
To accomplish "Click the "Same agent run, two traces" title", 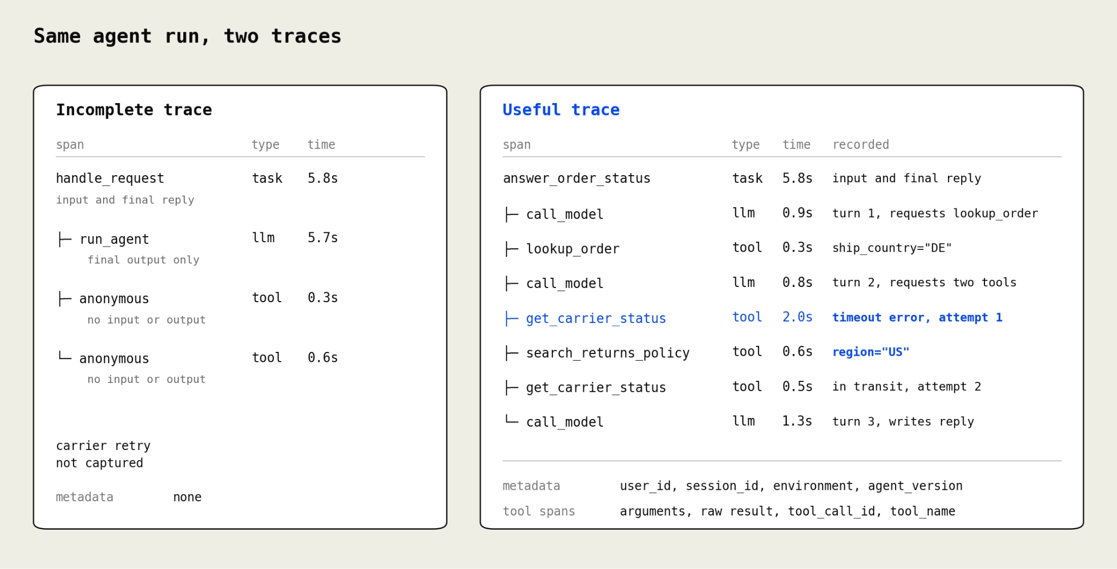I will coord(188,37).
